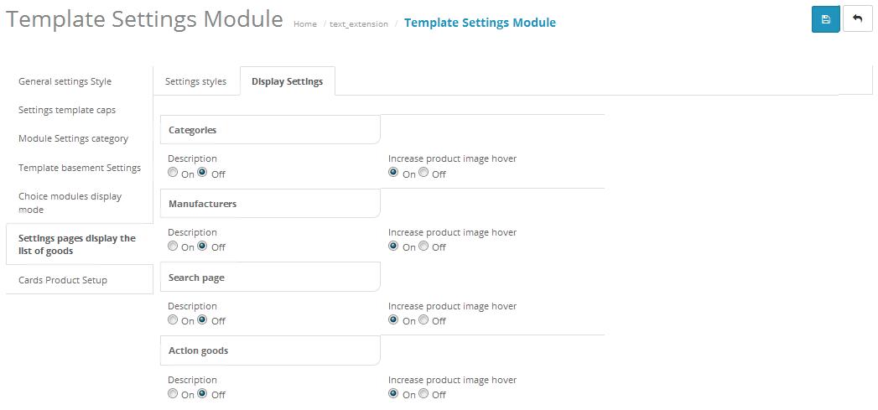878x410 pixels.
Task: Open Template basement Settings
Action: click(80, 168)
